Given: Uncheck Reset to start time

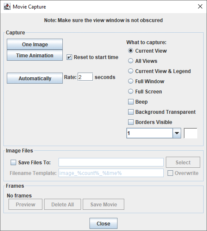Looking at the screenshot, I should pos(69,57).
